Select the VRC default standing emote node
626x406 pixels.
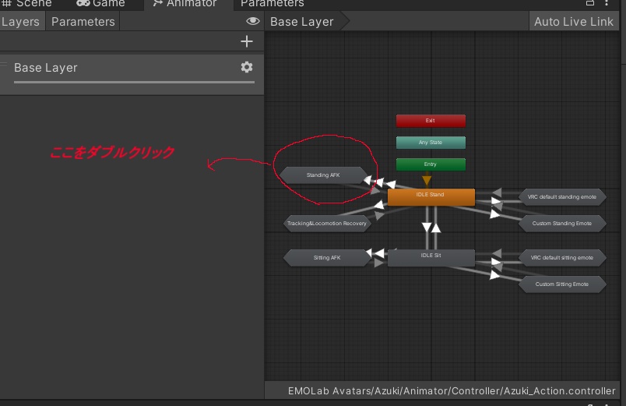562,197
